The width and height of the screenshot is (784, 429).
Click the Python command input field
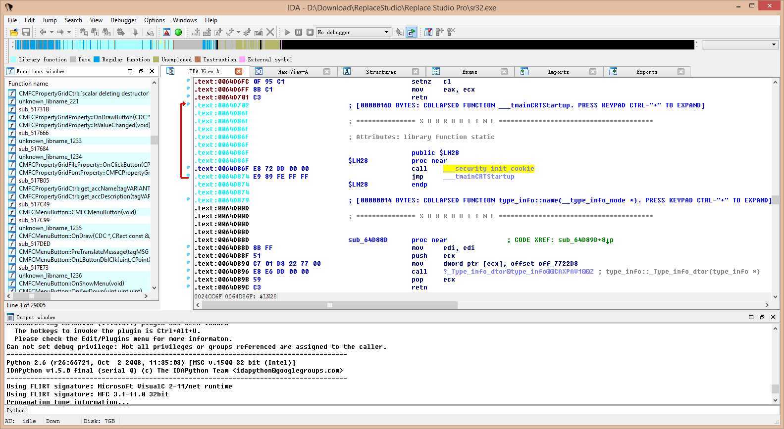[x=403, y=411]
